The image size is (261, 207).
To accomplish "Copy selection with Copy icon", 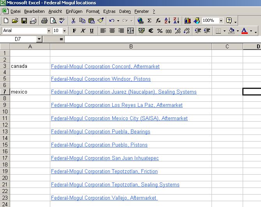I will [82, 21].
